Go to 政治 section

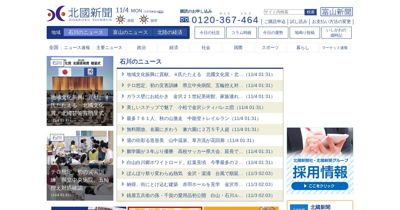[x=141, y=48]
